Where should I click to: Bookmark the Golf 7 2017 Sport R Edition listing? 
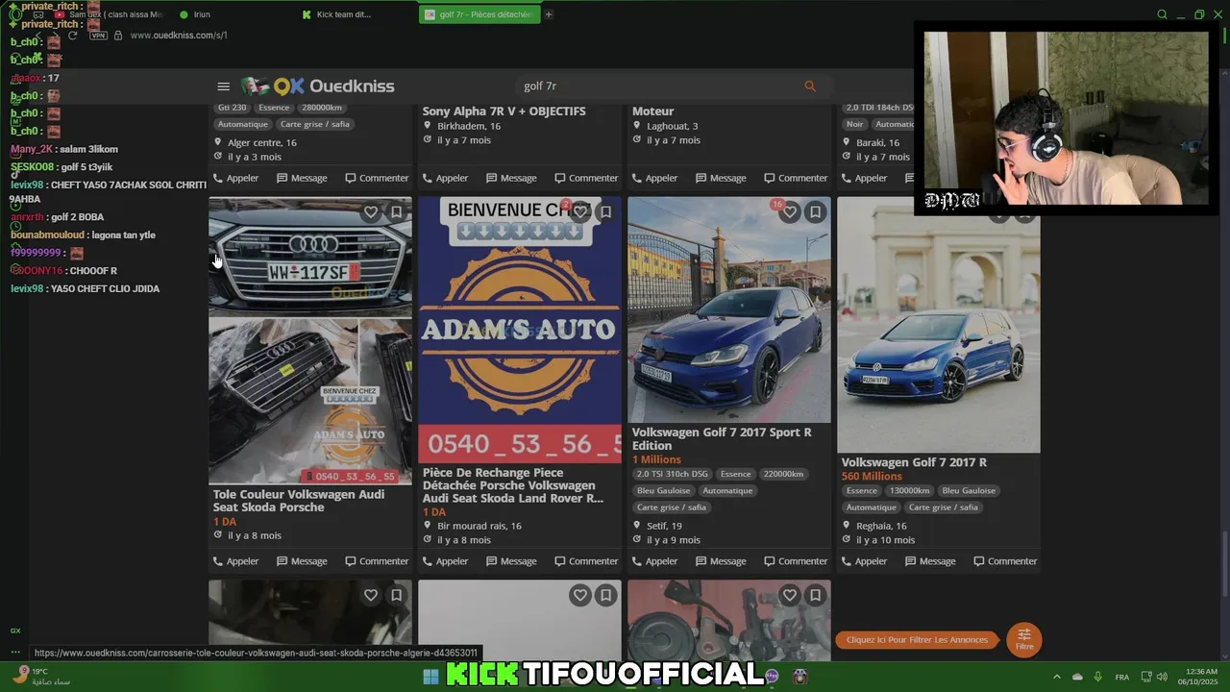[x=815, y=212]
